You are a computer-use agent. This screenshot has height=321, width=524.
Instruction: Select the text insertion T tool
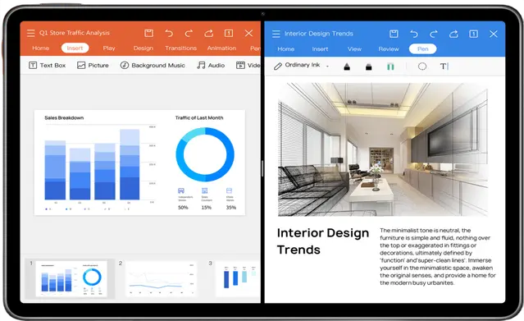(444, 66)
